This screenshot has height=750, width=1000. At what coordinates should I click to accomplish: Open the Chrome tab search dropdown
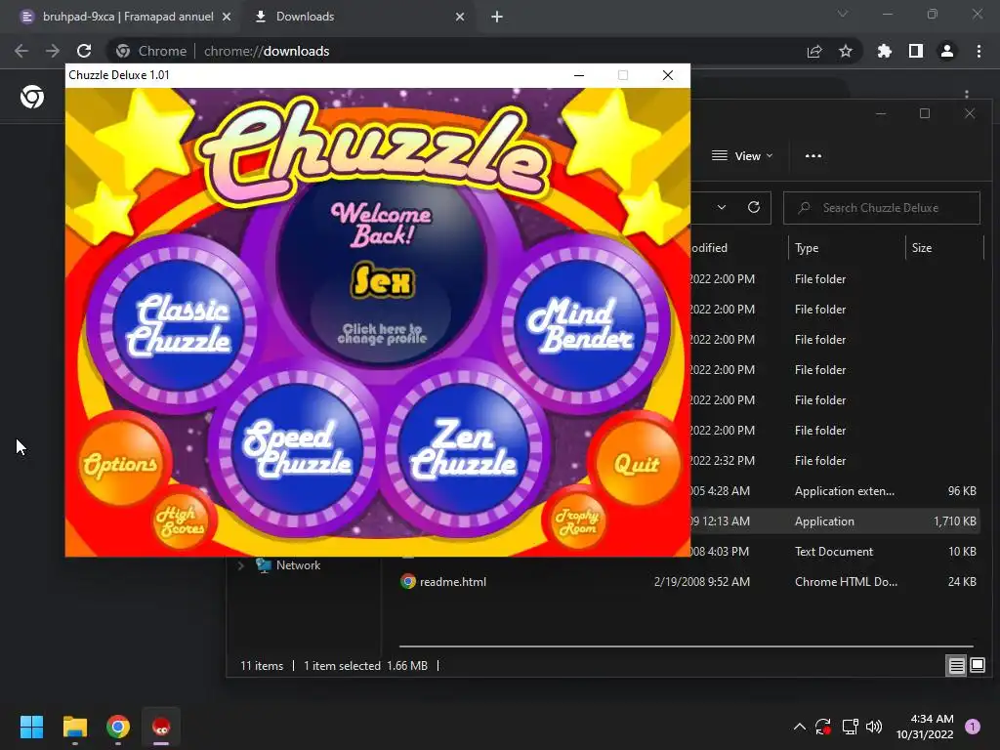843,14
